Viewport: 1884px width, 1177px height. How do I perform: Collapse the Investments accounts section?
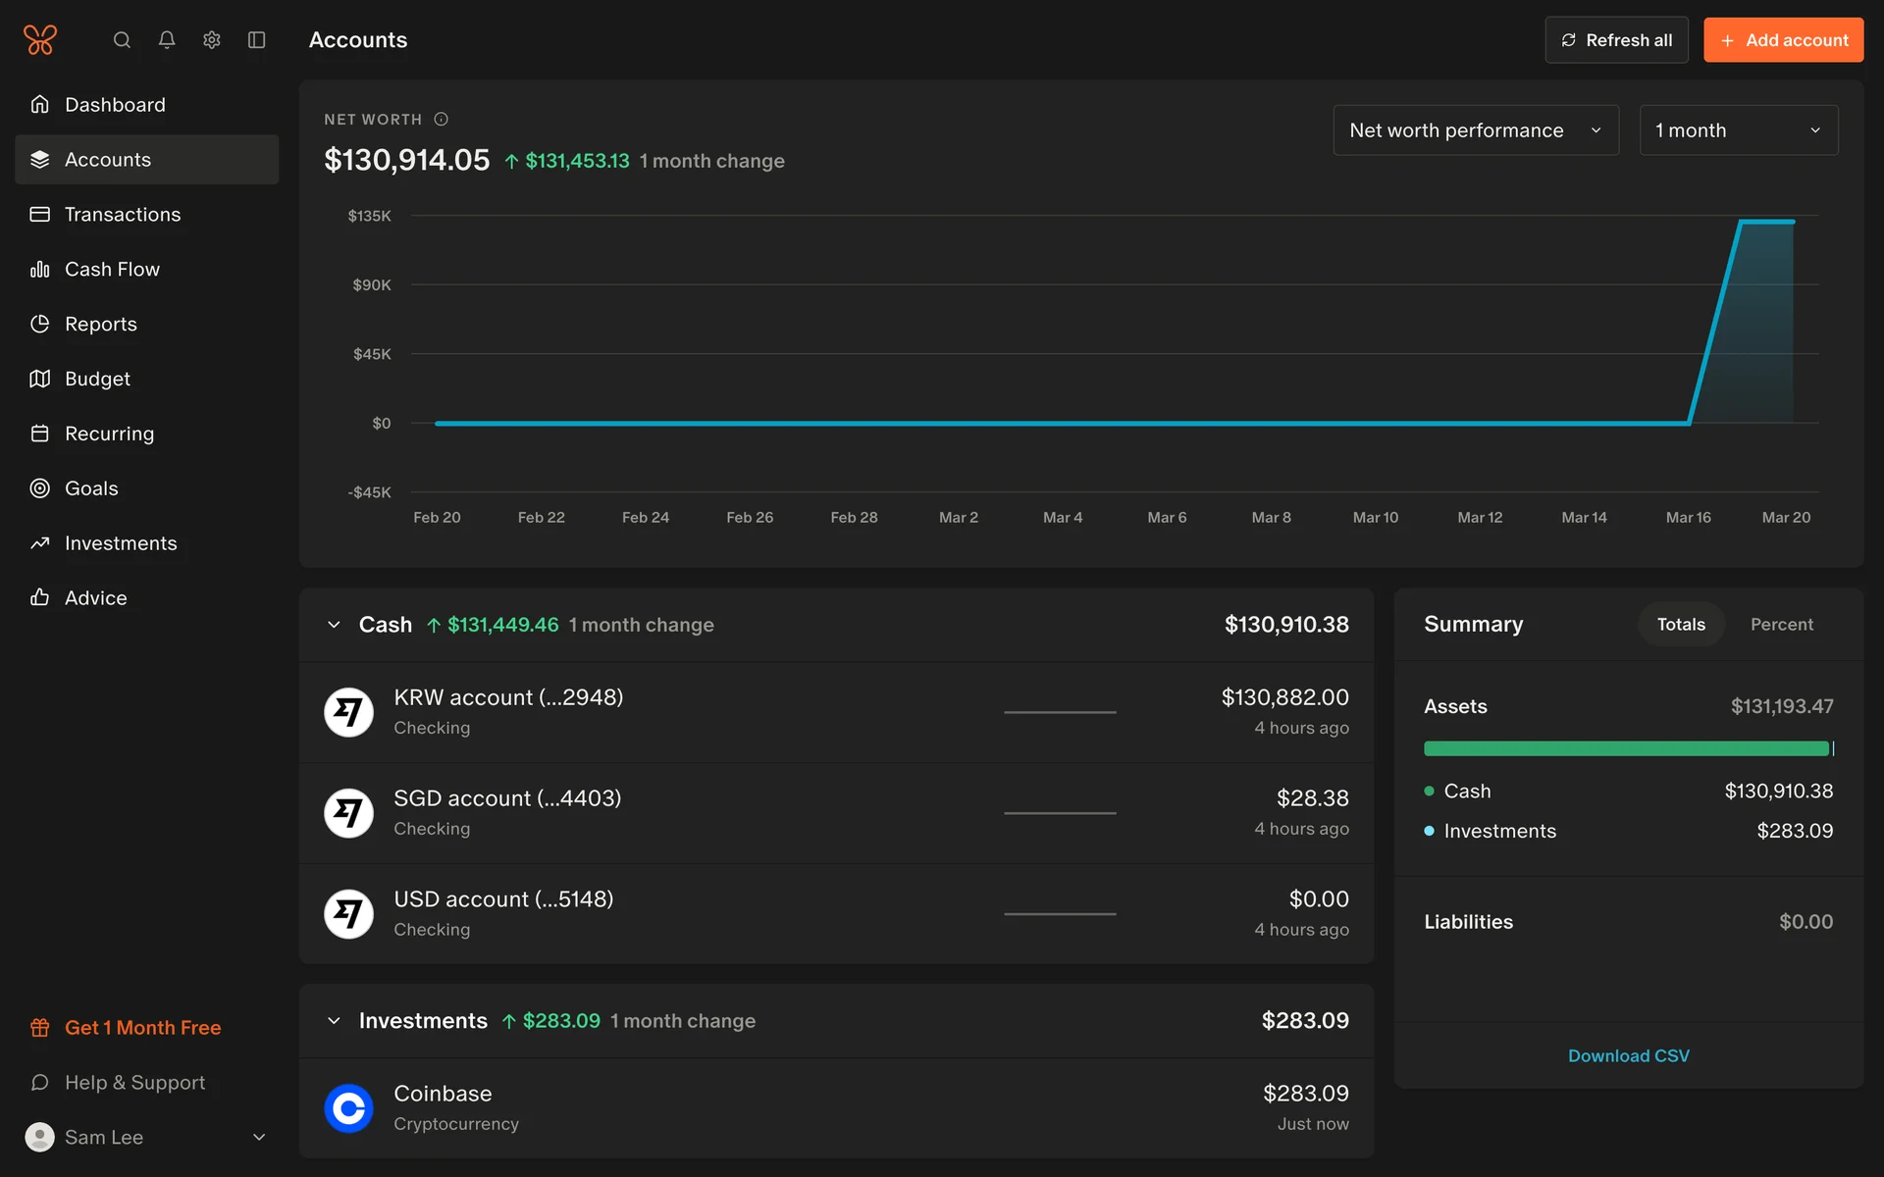(334, 1021)
